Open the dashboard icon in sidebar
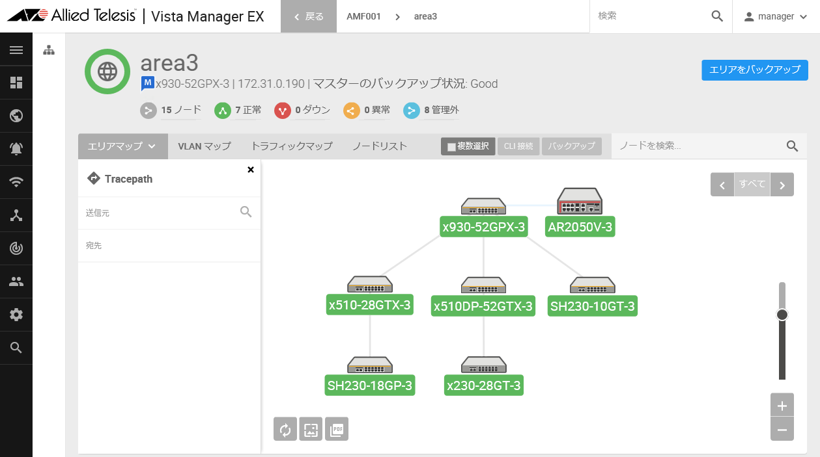Viewport: 820px width, 457px height. click(x=16, y=83)
